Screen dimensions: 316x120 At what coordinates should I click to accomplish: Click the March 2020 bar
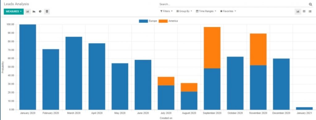coord(74,73)
